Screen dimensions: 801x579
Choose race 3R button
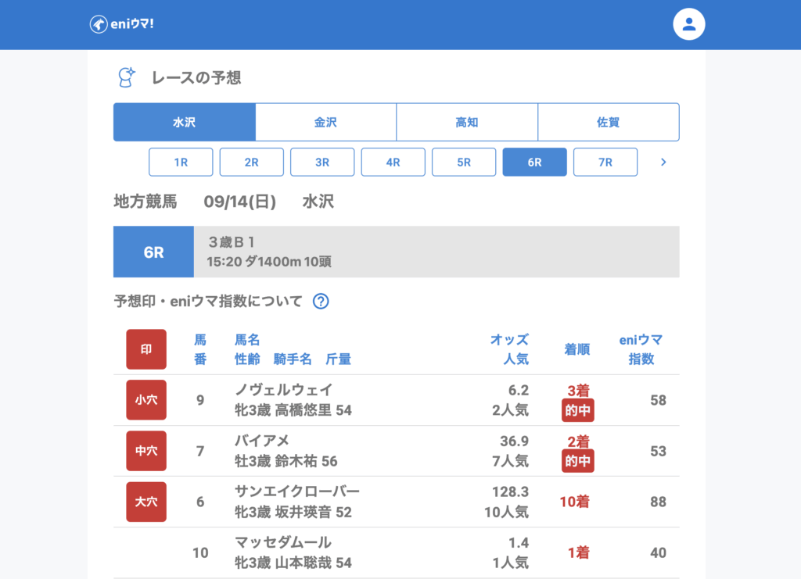[x=322, y=163]
